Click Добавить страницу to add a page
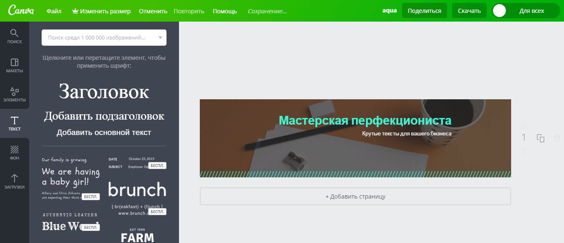This screenshot has height=243, width=564. (x=355, y=196)
